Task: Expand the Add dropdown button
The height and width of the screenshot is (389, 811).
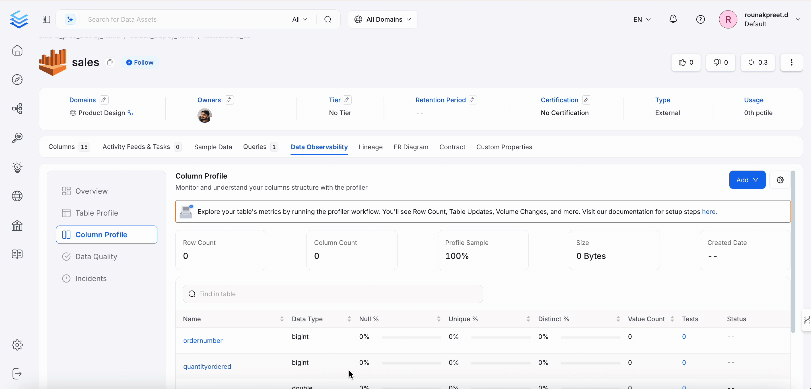Action: click(747, 180)
